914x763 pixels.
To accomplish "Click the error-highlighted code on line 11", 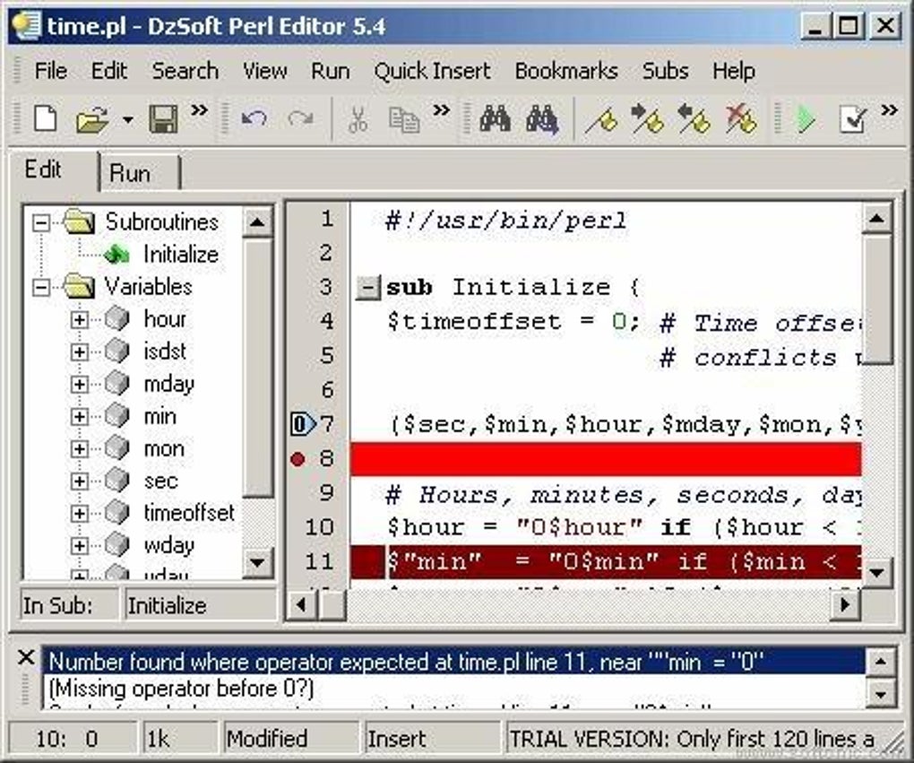I will click(x=606, y=562).
